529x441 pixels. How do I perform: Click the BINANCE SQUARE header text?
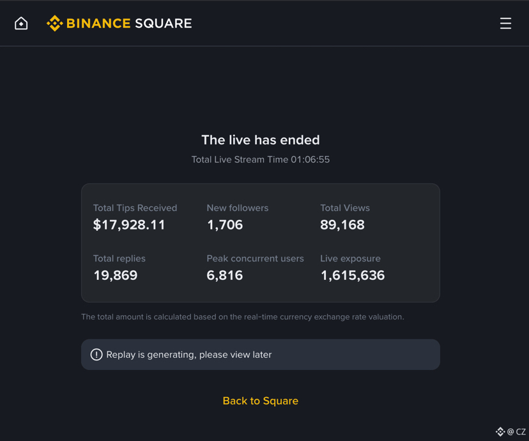[129, 24]
